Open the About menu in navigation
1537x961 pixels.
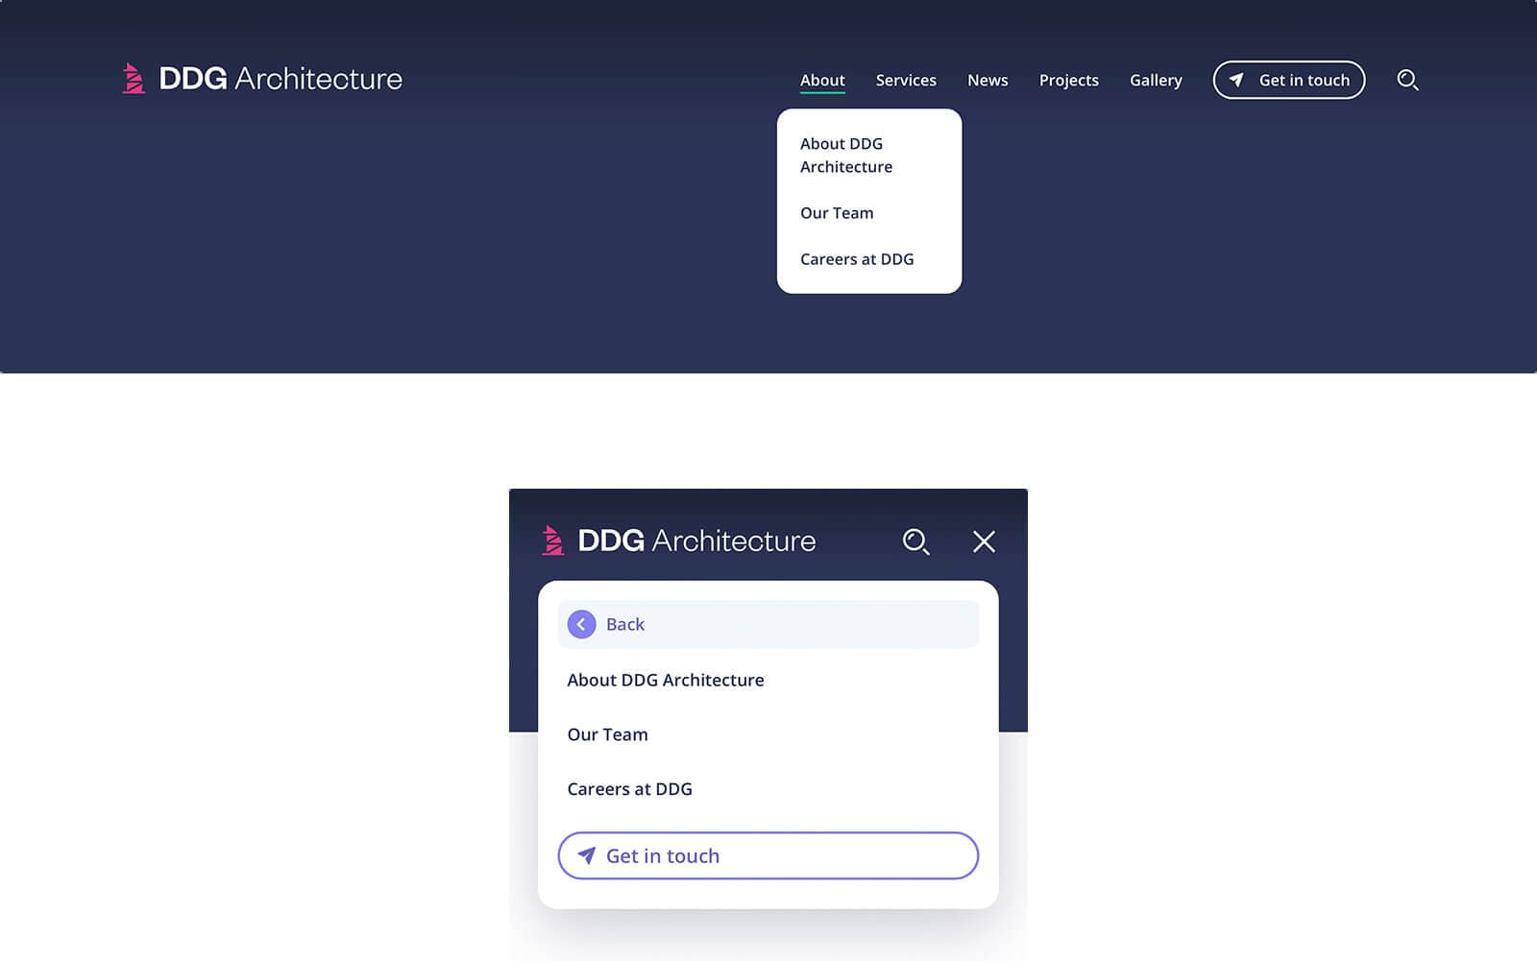822,81
